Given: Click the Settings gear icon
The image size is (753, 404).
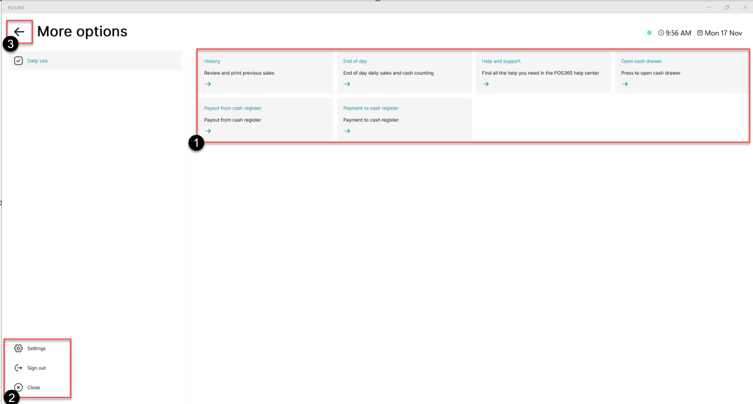Looking at the screenshot, I should click(18, 348).
